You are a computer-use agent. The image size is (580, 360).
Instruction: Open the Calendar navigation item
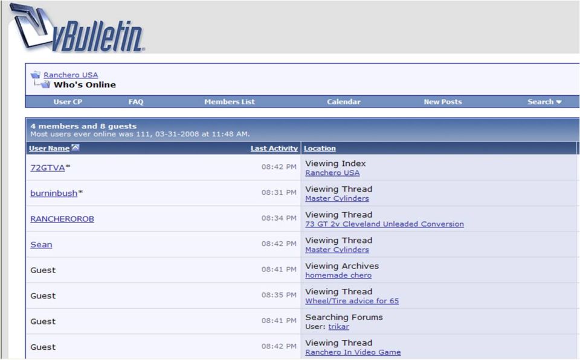click(x=343, y=102)
